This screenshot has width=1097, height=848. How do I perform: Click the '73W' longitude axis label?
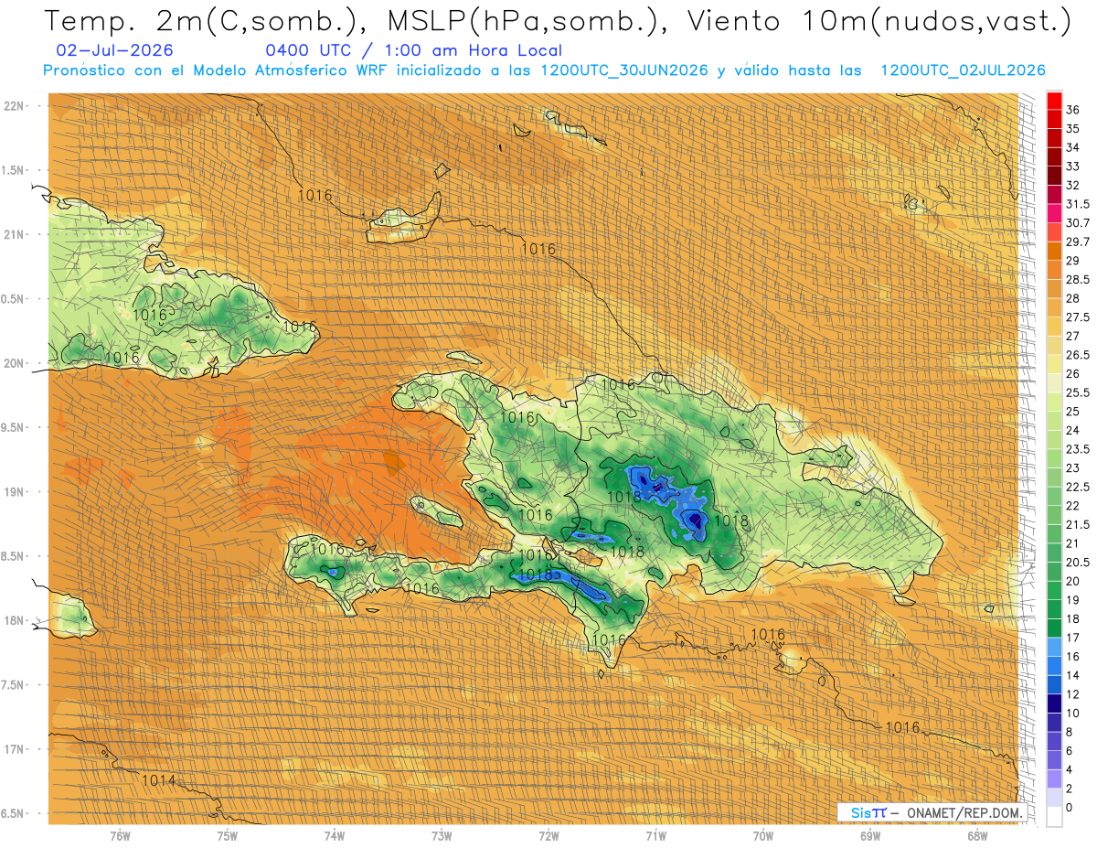point(442,836)
